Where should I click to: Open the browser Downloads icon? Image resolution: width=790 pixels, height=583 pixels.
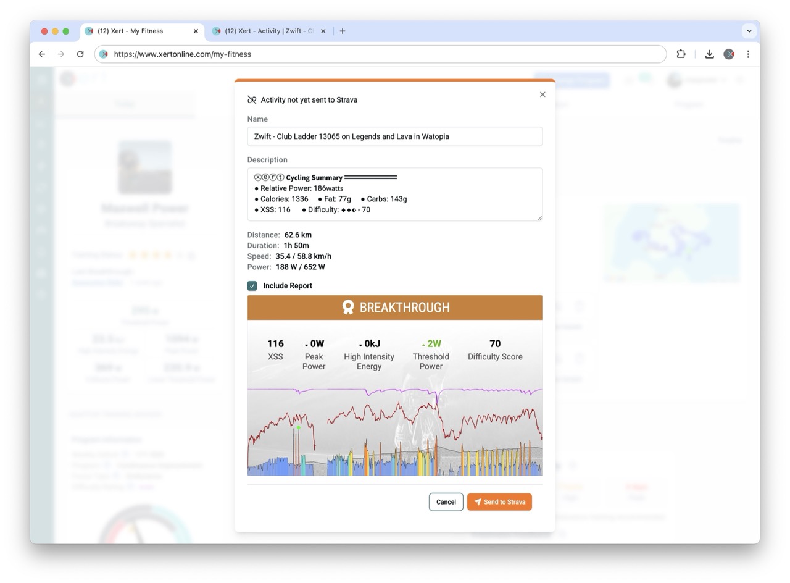(x=709, y=54)
